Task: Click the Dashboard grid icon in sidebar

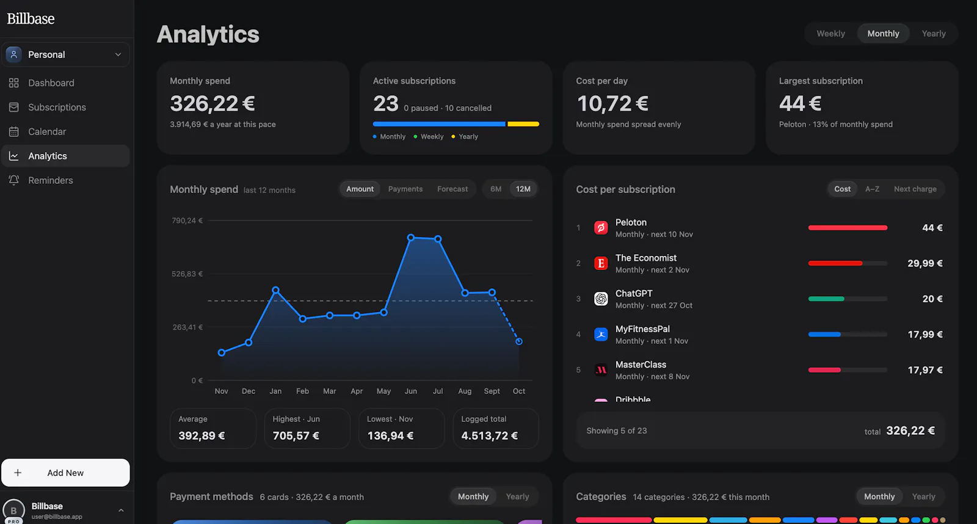Action: [x=14, y=83]
